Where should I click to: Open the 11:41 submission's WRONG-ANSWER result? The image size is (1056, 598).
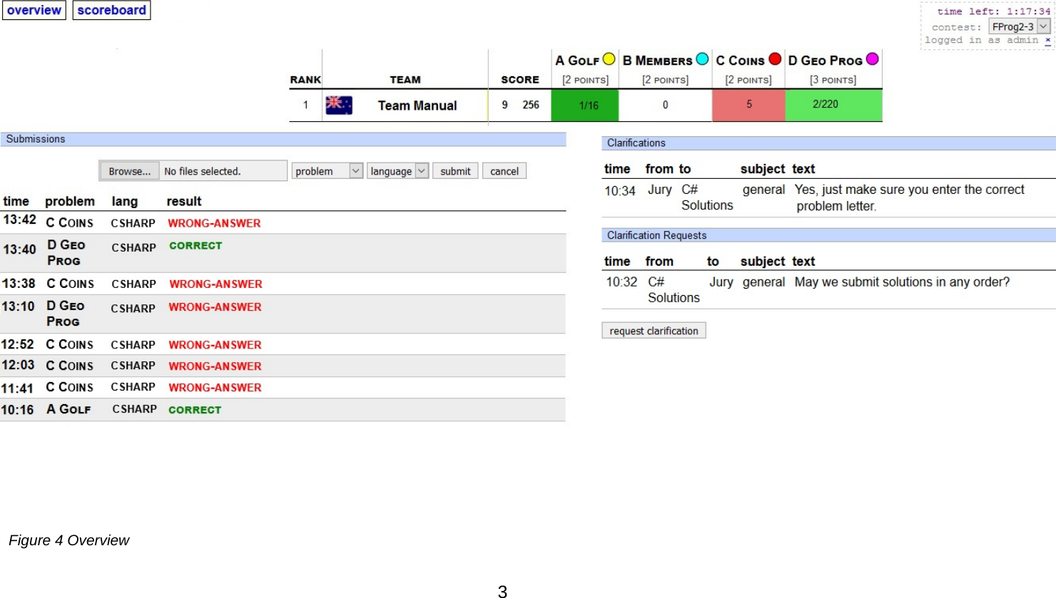tap(215, 388)
